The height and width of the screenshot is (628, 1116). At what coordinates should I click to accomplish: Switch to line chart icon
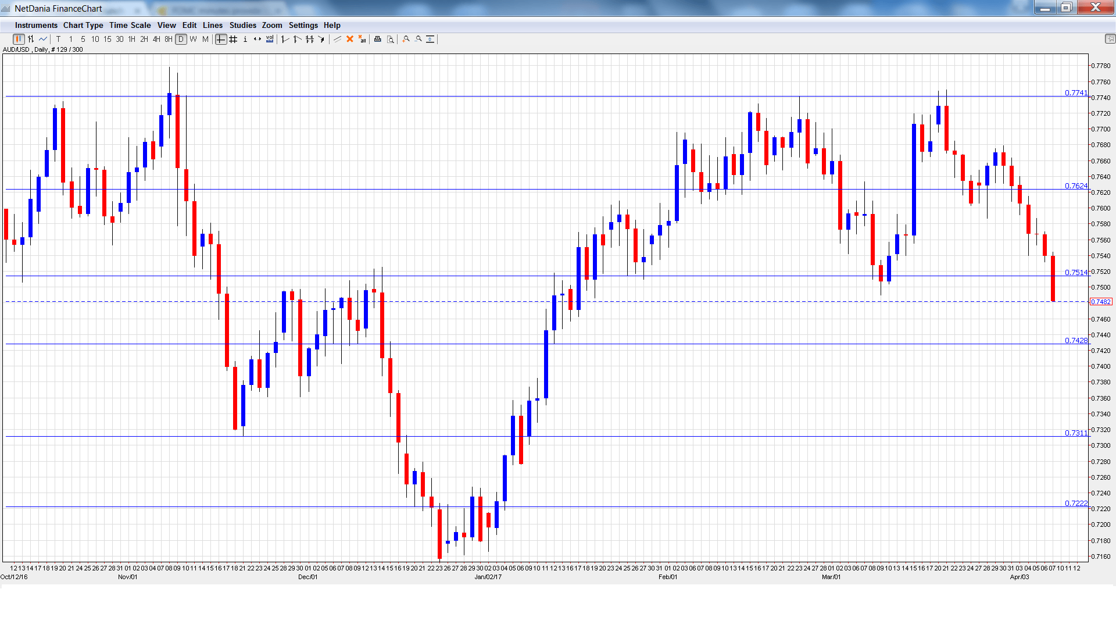point(43,39)
